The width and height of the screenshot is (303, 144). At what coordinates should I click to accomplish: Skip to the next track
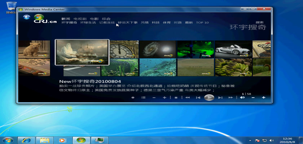pyautogui.click(x=220, y=98)
